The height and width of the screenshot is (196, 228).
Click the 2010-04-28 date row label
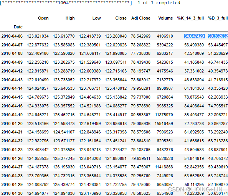point(12,176)
